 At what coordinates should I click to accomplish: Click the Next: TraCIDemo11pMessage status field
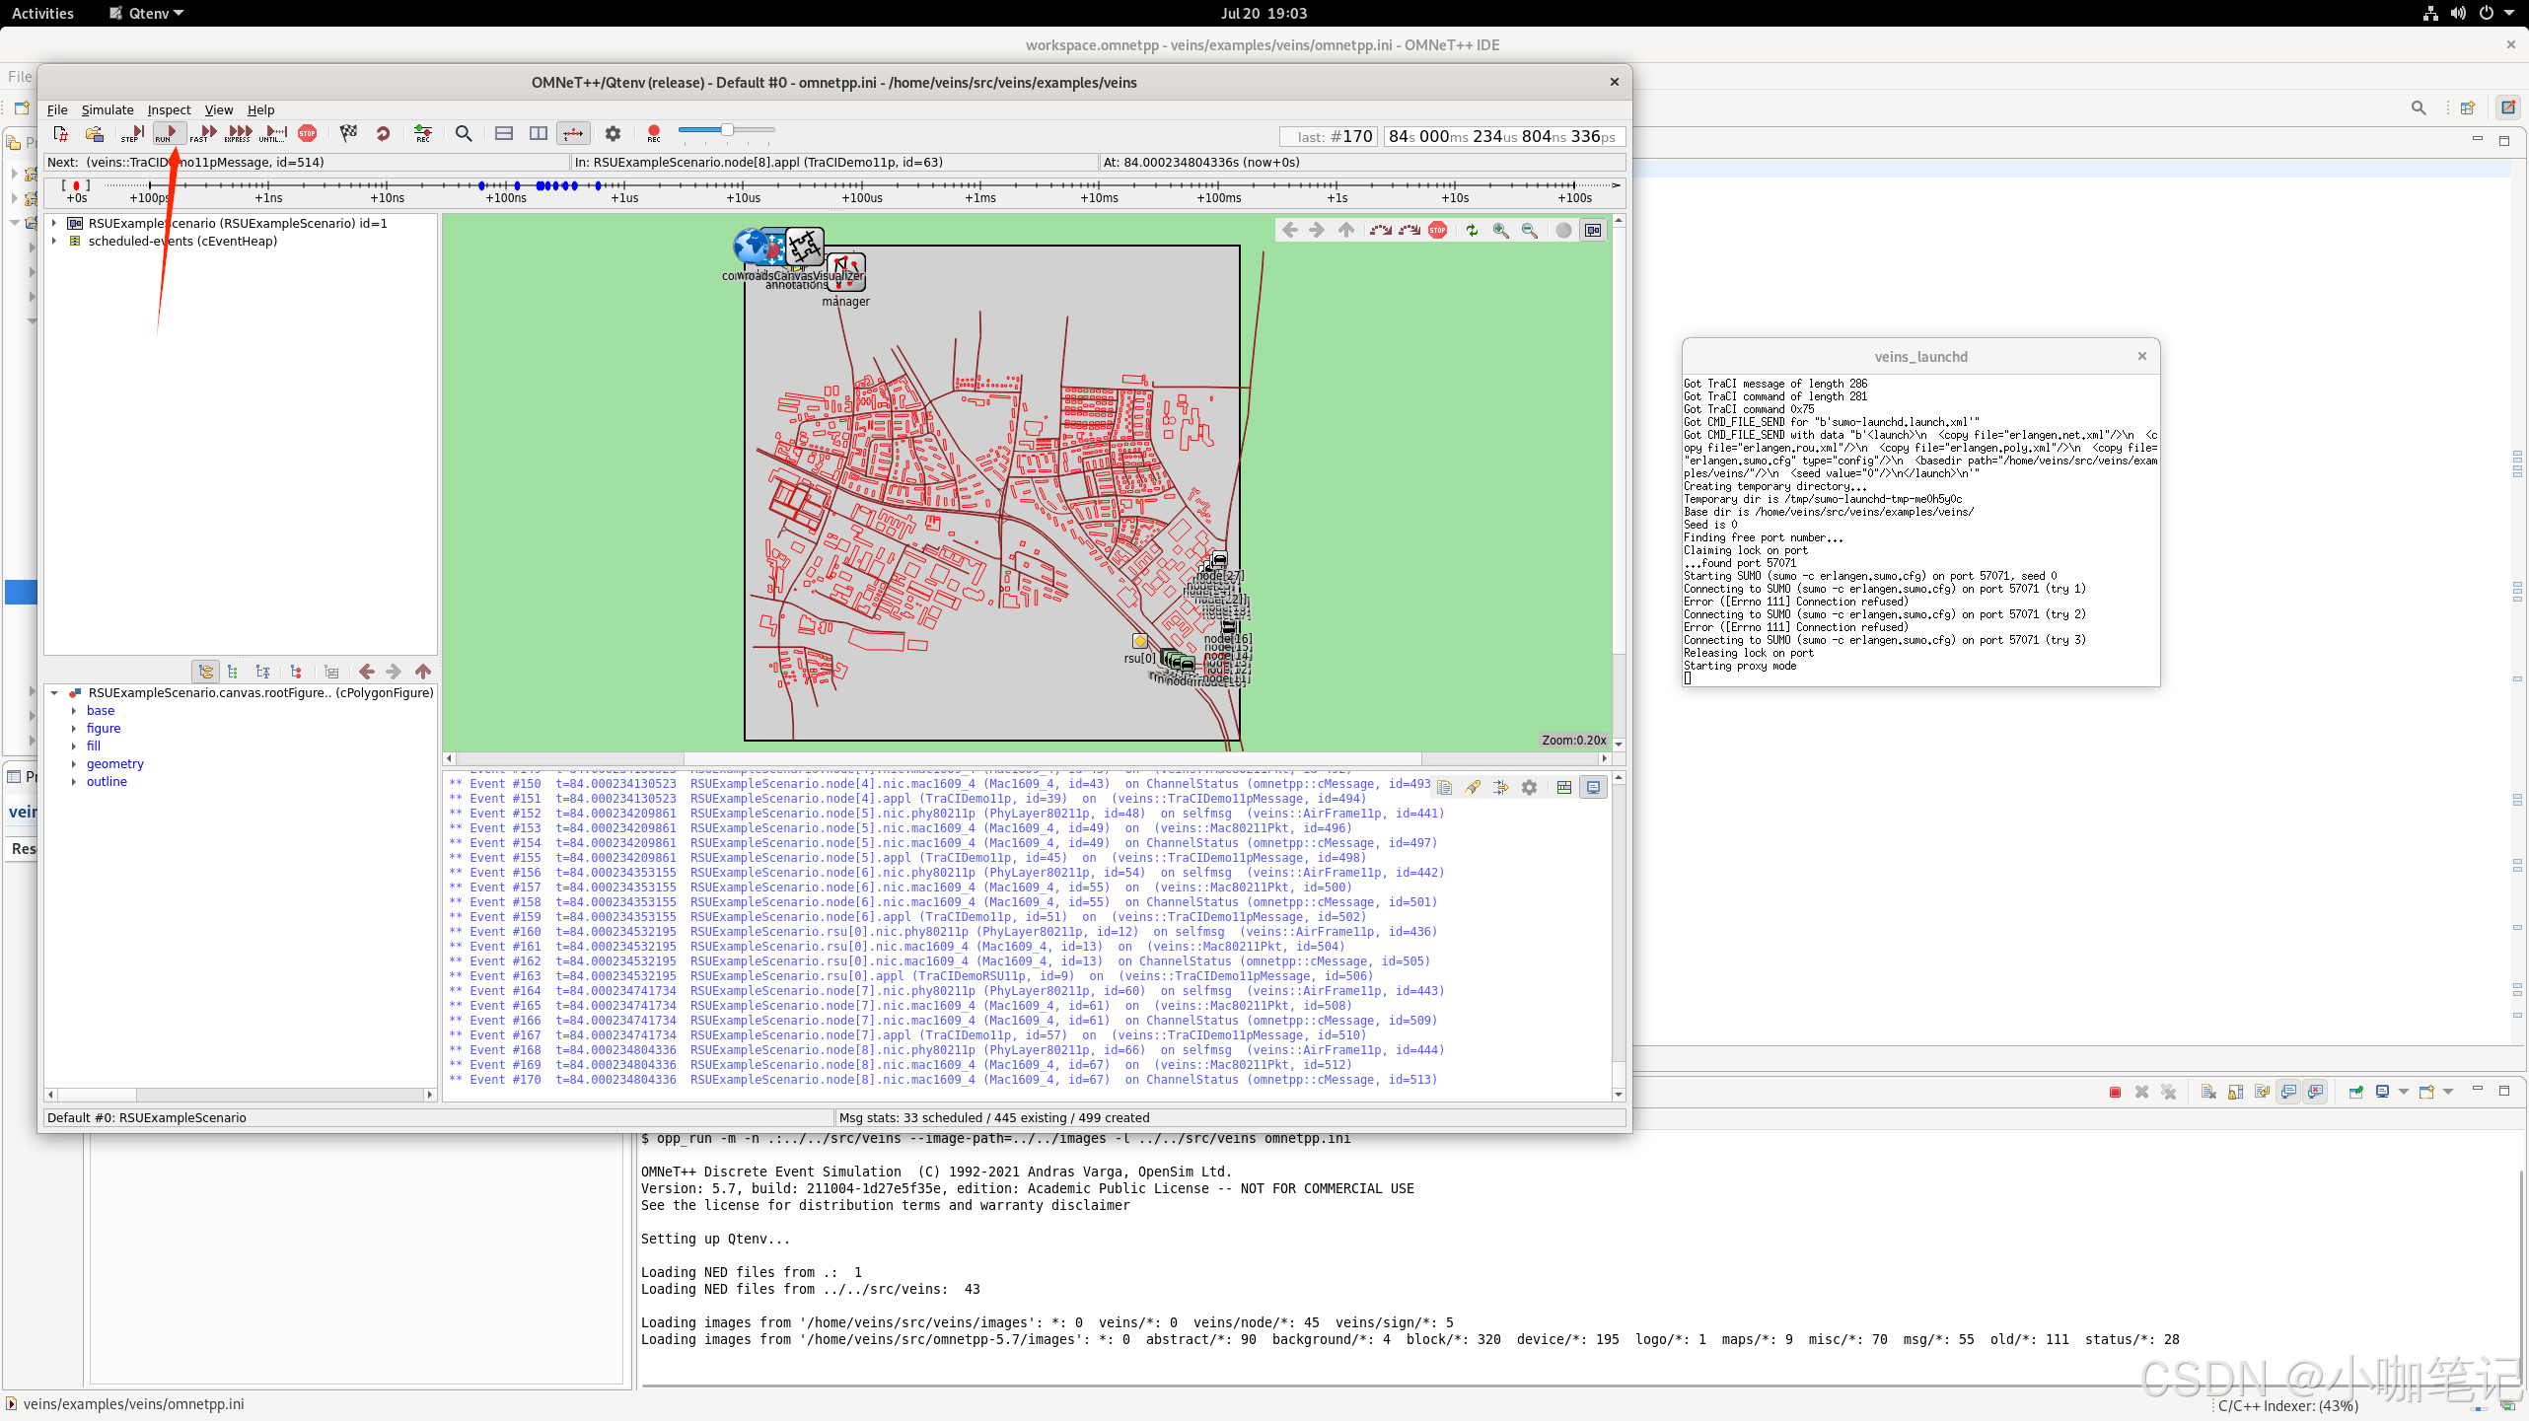(307, 163)
